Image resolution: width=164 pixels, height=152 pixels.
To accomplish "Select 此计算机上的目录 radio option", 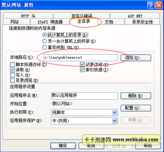I will pyautogui.click(x=44, y=35).
